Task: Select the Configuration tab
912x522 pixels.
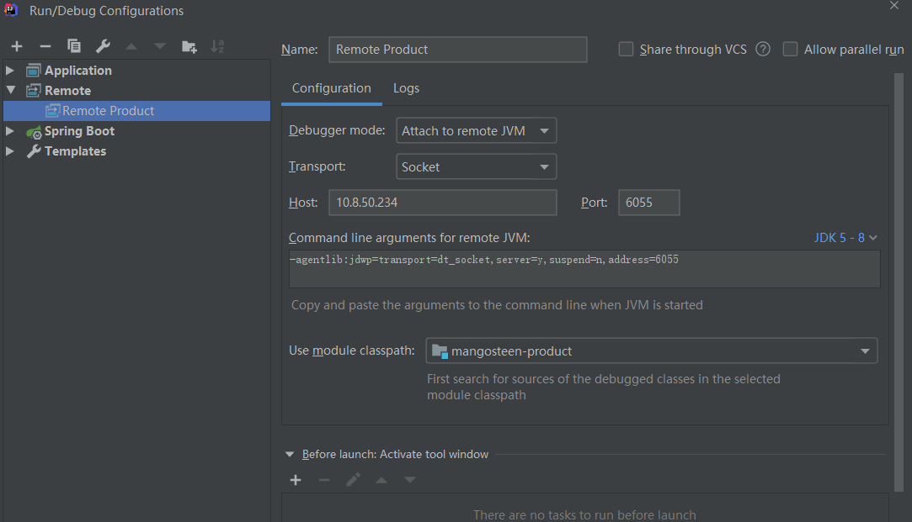Action: click(331, 88)
